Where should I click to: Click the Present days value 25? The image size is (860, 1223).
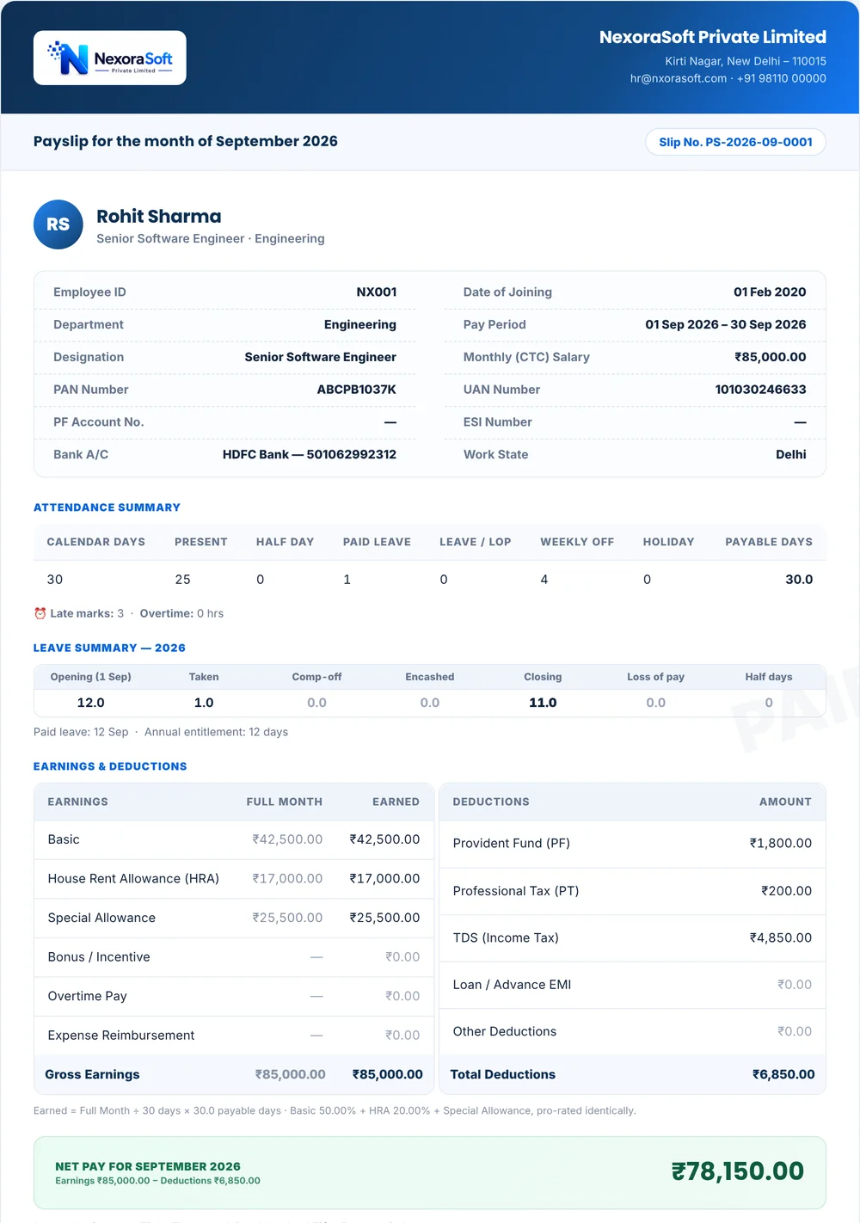tap(182, 580)
